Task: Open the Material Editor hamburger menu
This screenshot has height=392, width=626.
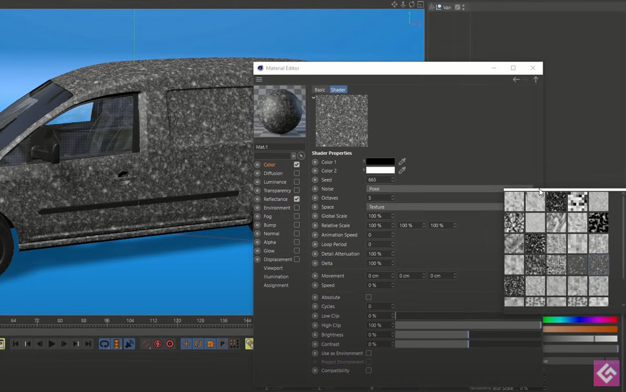Action: coord(258,79)
